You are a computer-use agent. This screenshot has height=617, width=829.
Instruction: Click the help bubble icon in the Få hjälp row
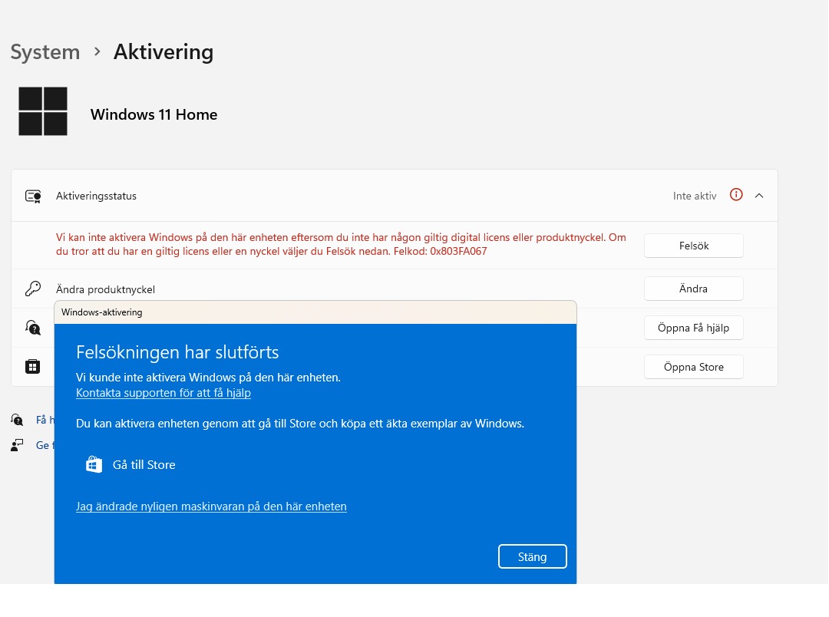coord(33,328)
